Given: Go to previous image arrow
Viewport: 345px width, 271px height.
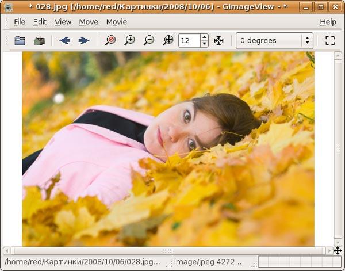Looking at the screenshot, I should [x=64, y=40].
